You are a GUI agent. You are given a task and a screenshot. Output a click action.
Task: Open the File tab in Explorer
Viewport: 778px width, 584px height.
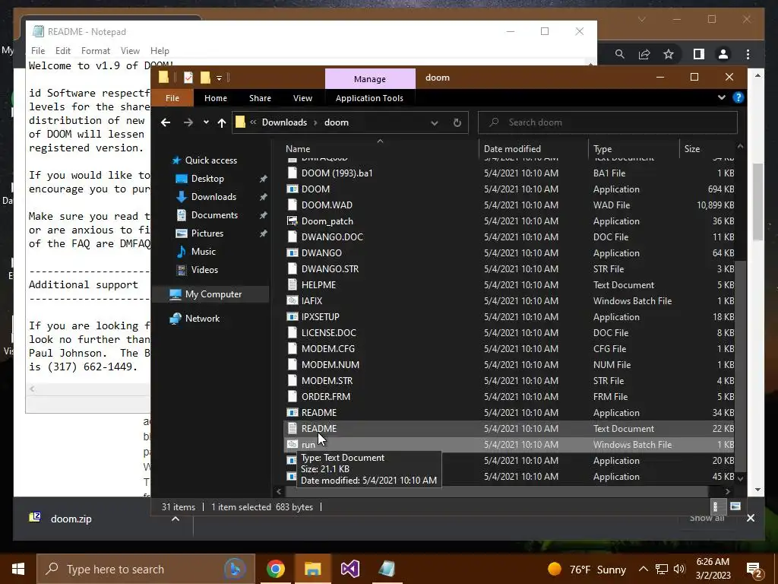[172, 98]
